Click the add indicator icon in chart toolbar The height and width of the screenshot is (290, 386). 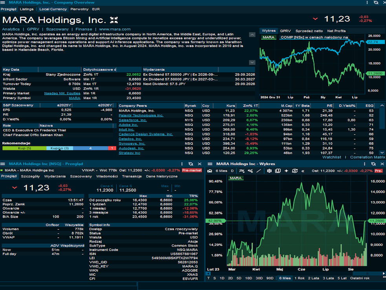click(x=242, y=171)
